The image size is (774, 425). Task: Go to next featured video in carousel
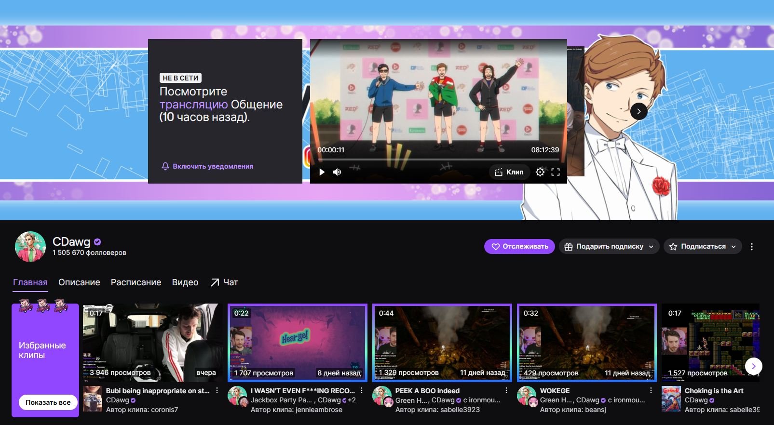(638, 111)
